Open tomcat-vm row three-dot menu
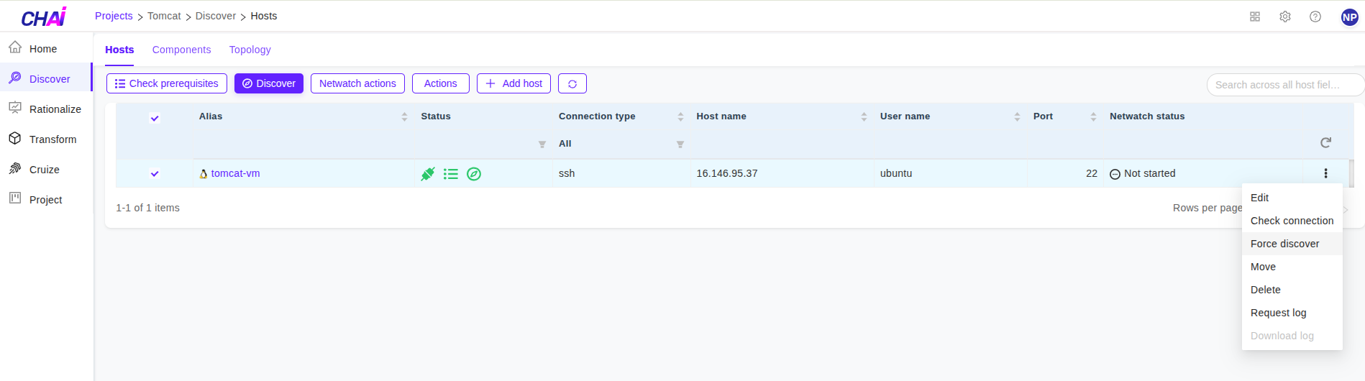1365x381 pixels. (1325, 173)
